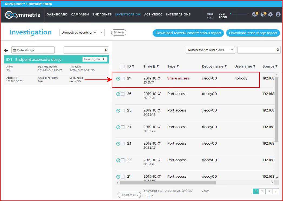This screenshot has width=283, height=201.
Task: Expand event row 23 plus icon
Action: 118,144
